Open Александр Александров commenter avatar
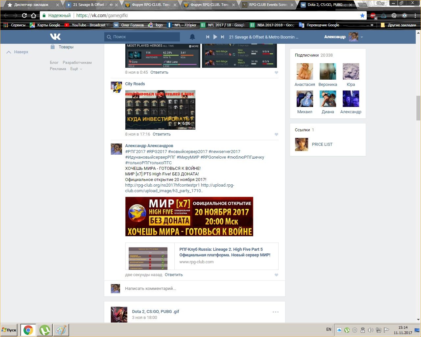The height and width of the screenshot is (337, 421). point(116,149)
